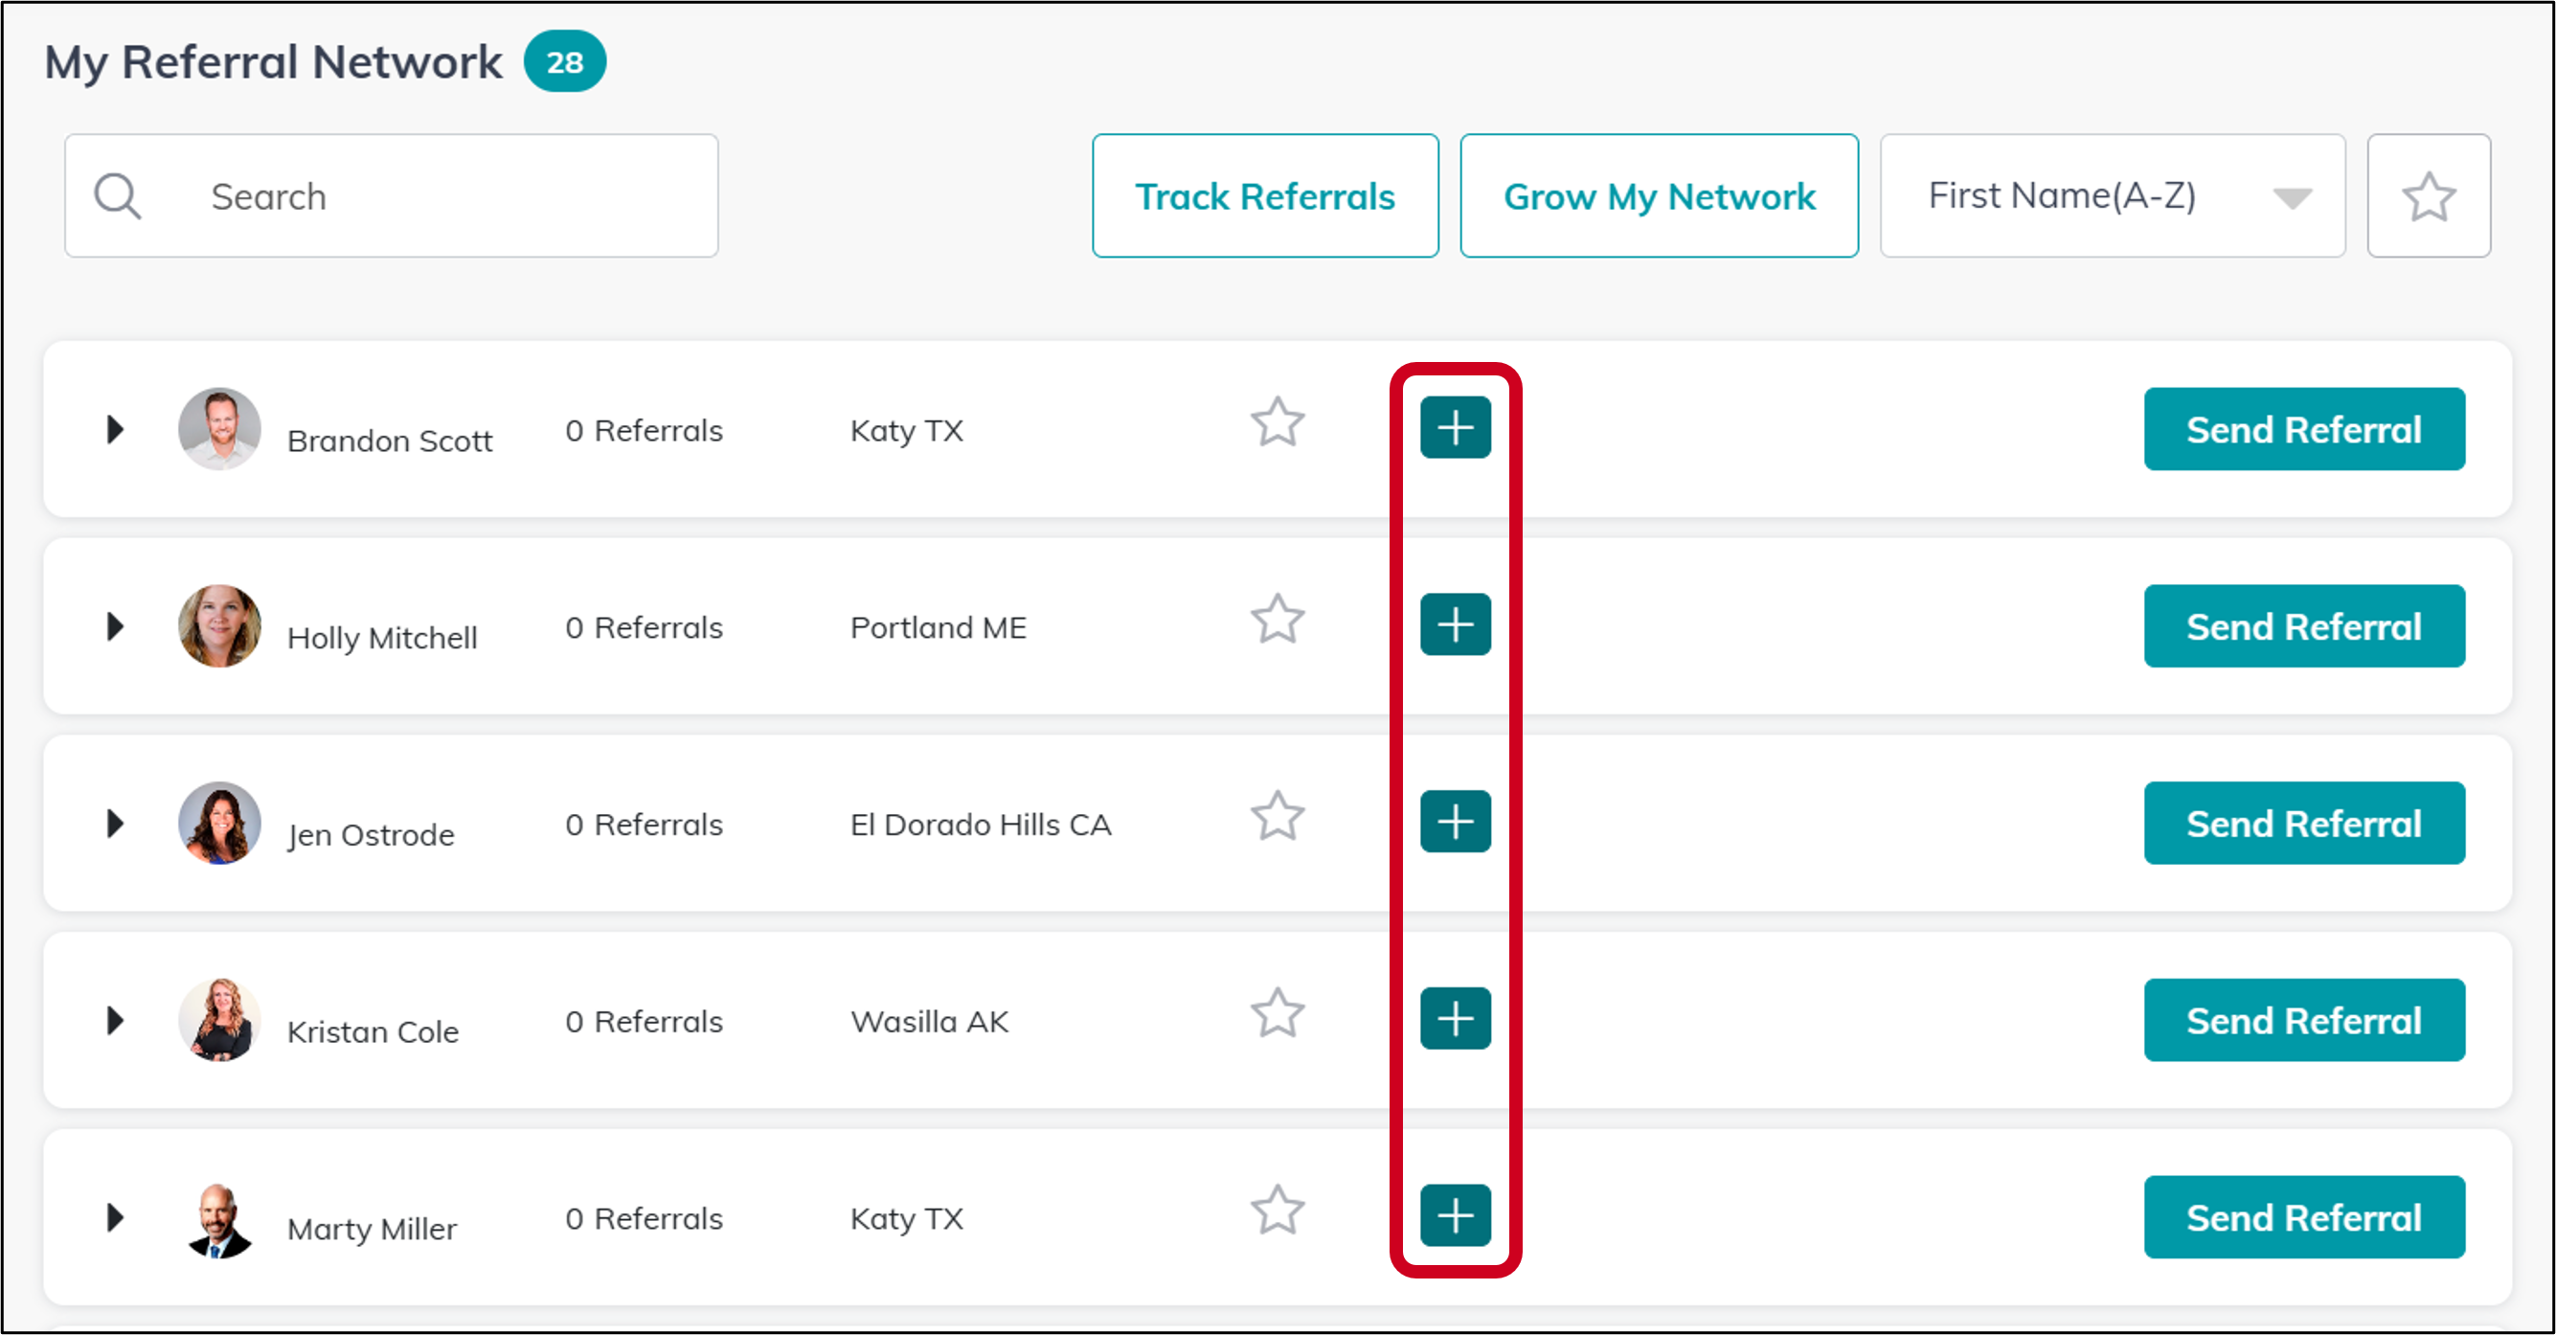The image size is (2556, 1335).
Task: Open the First Name(A-Z) sort dropdown
Action: click(x=2113, y=195)
